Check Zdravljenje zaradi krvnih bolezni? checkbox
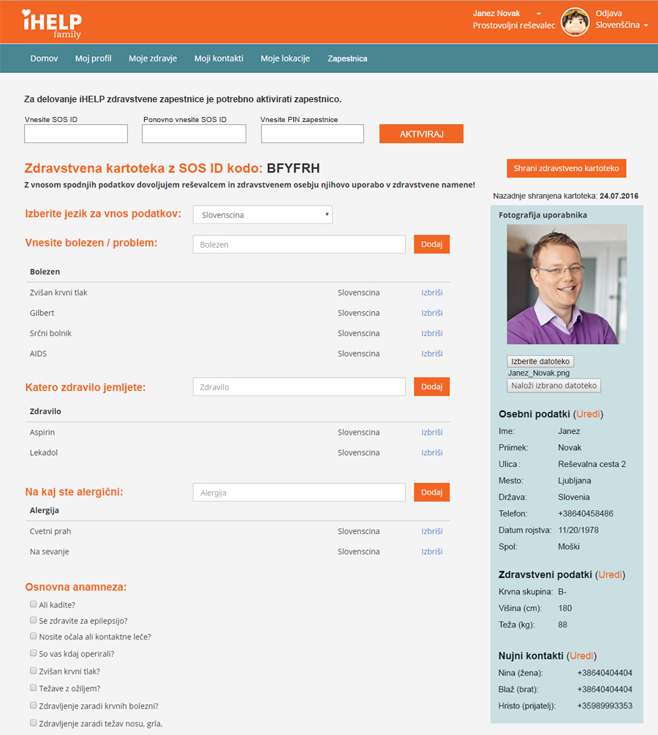658x735 pixels. click(34, 705)
